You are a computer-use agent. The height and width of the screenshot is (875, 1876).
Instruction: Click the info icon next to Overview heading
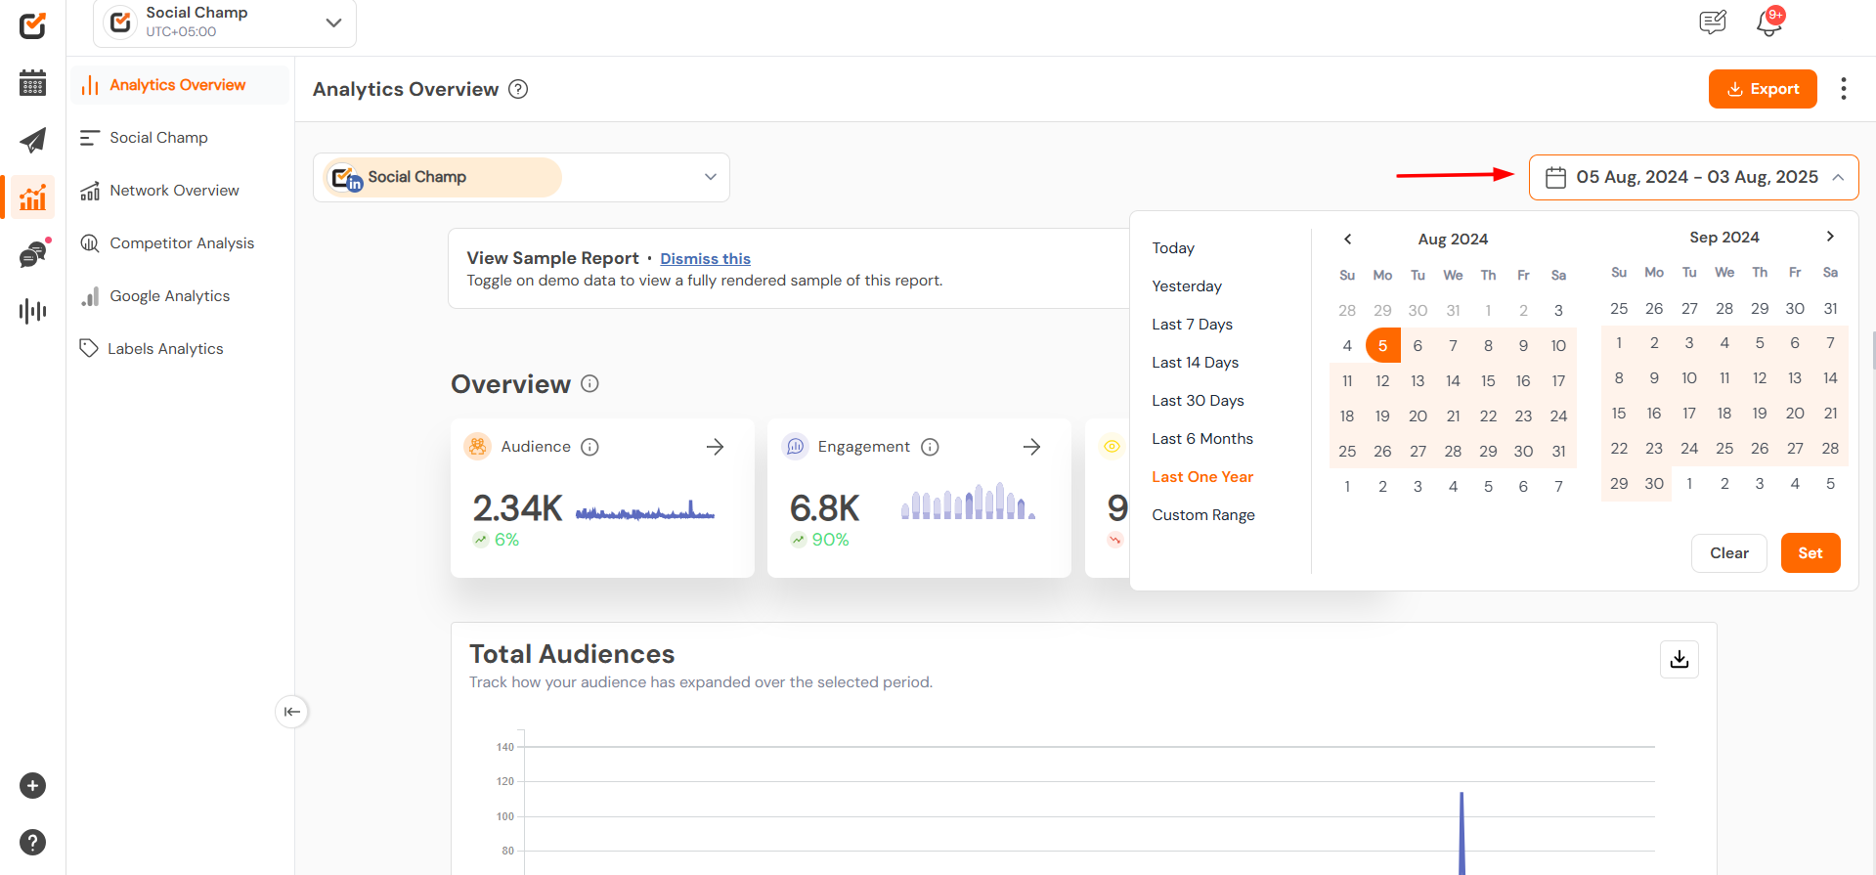click(x=589, y=383)
